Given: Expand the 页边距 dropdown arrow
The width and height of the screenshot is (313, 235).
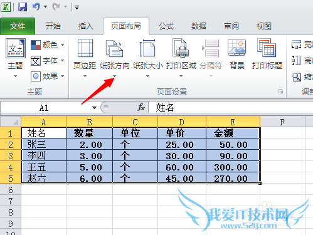Looking at the screenshot, I should [x=85, y=76].
